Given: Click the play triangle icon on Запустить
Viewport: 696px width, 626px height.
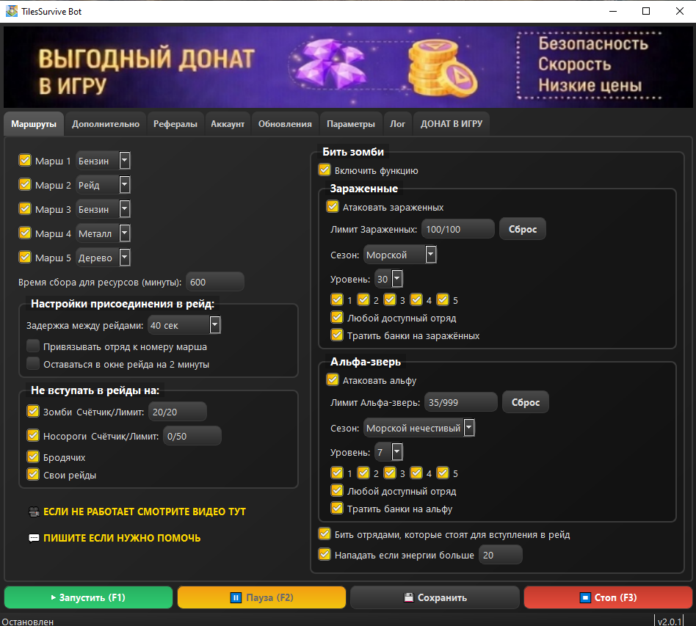Looking at the screenshot, I should (53, 597).
